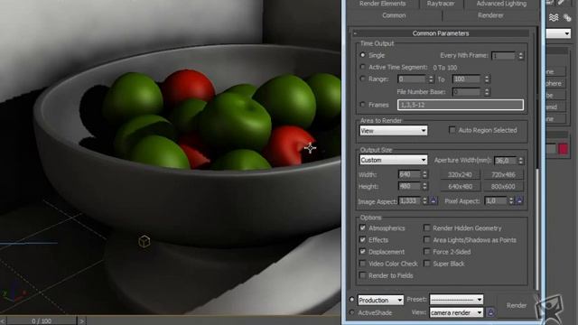
Task: Adjust File Number Base spinner
Action: (487, 92)
